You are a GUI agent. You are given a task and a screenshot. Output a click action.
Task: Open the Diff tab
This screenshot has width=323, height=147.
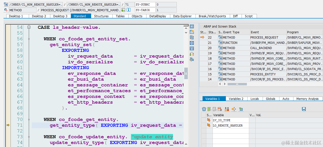tap(235, 16)
